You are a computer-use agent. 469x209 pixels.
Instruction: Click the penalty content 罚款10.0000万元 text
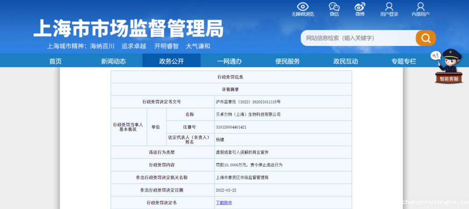tap(249, 165)
